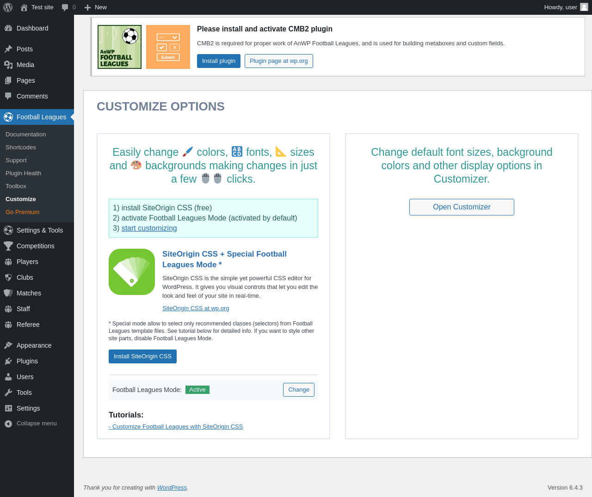Click the AnWP Football Leagues logo thumbnail
This screenshot has width=592, height=497.
click(x=119, y=47)
